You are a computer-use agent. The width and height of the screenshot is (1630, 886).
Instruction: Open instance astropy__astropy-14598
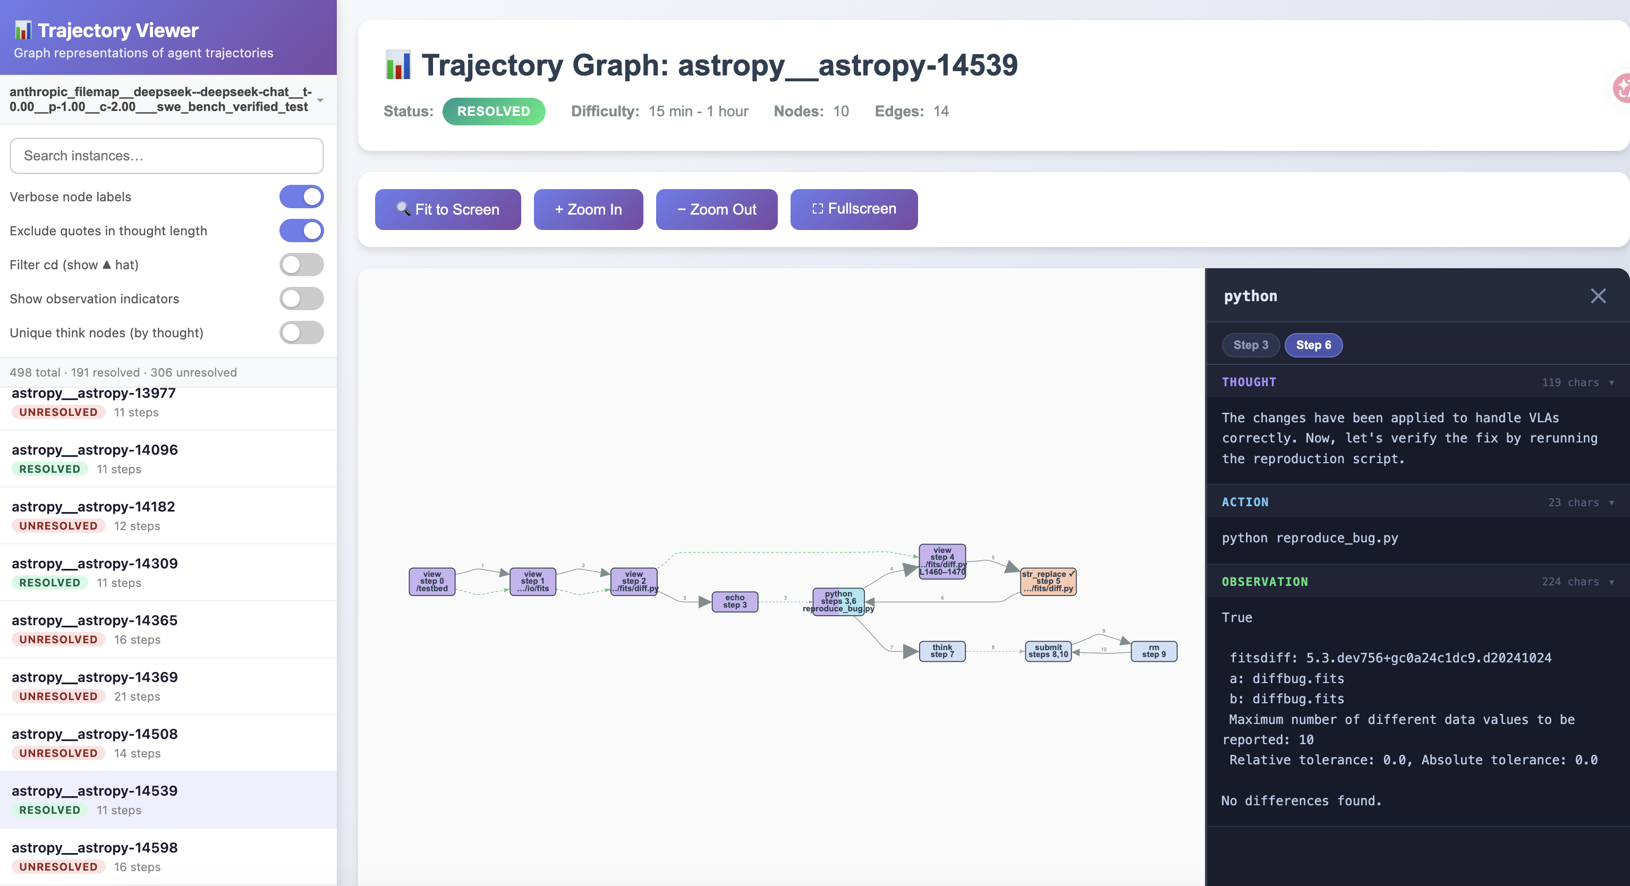click(168, 856)
